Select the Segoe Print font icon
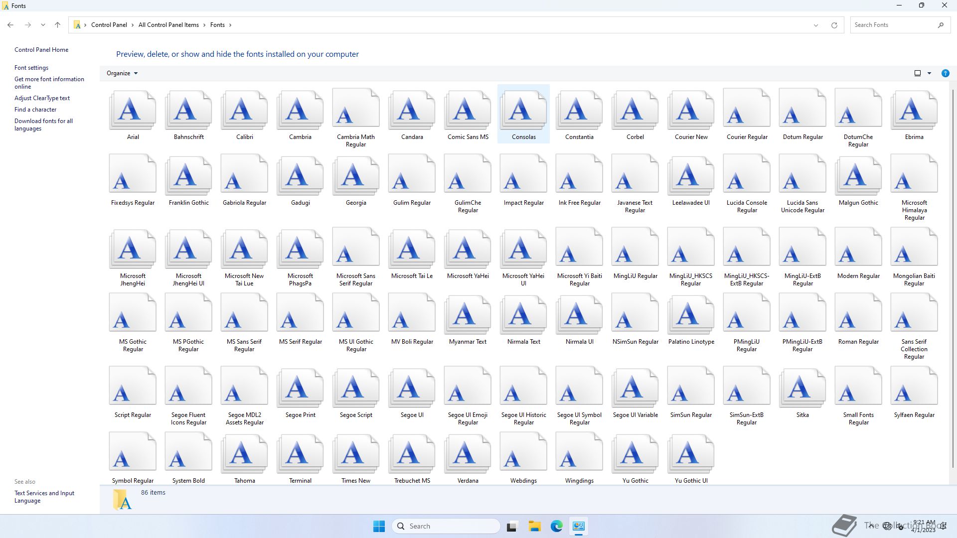957x538 pixels. pos(300,387)
